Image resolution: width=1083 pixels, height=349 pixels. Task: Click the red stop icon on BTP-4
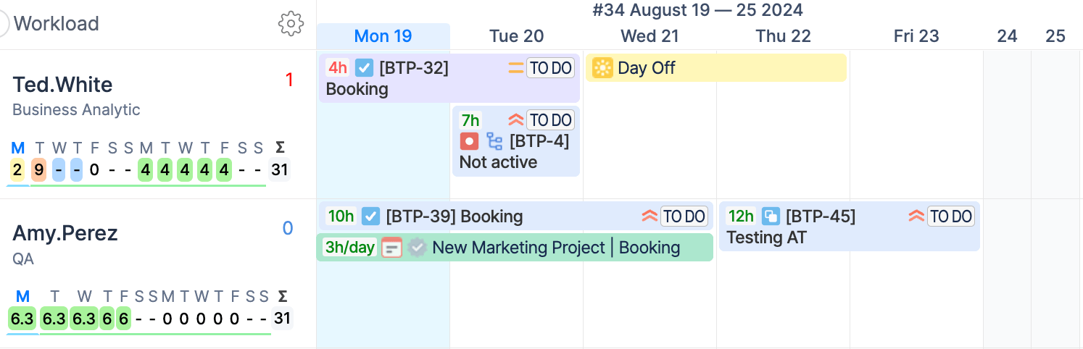click(469, 141)
